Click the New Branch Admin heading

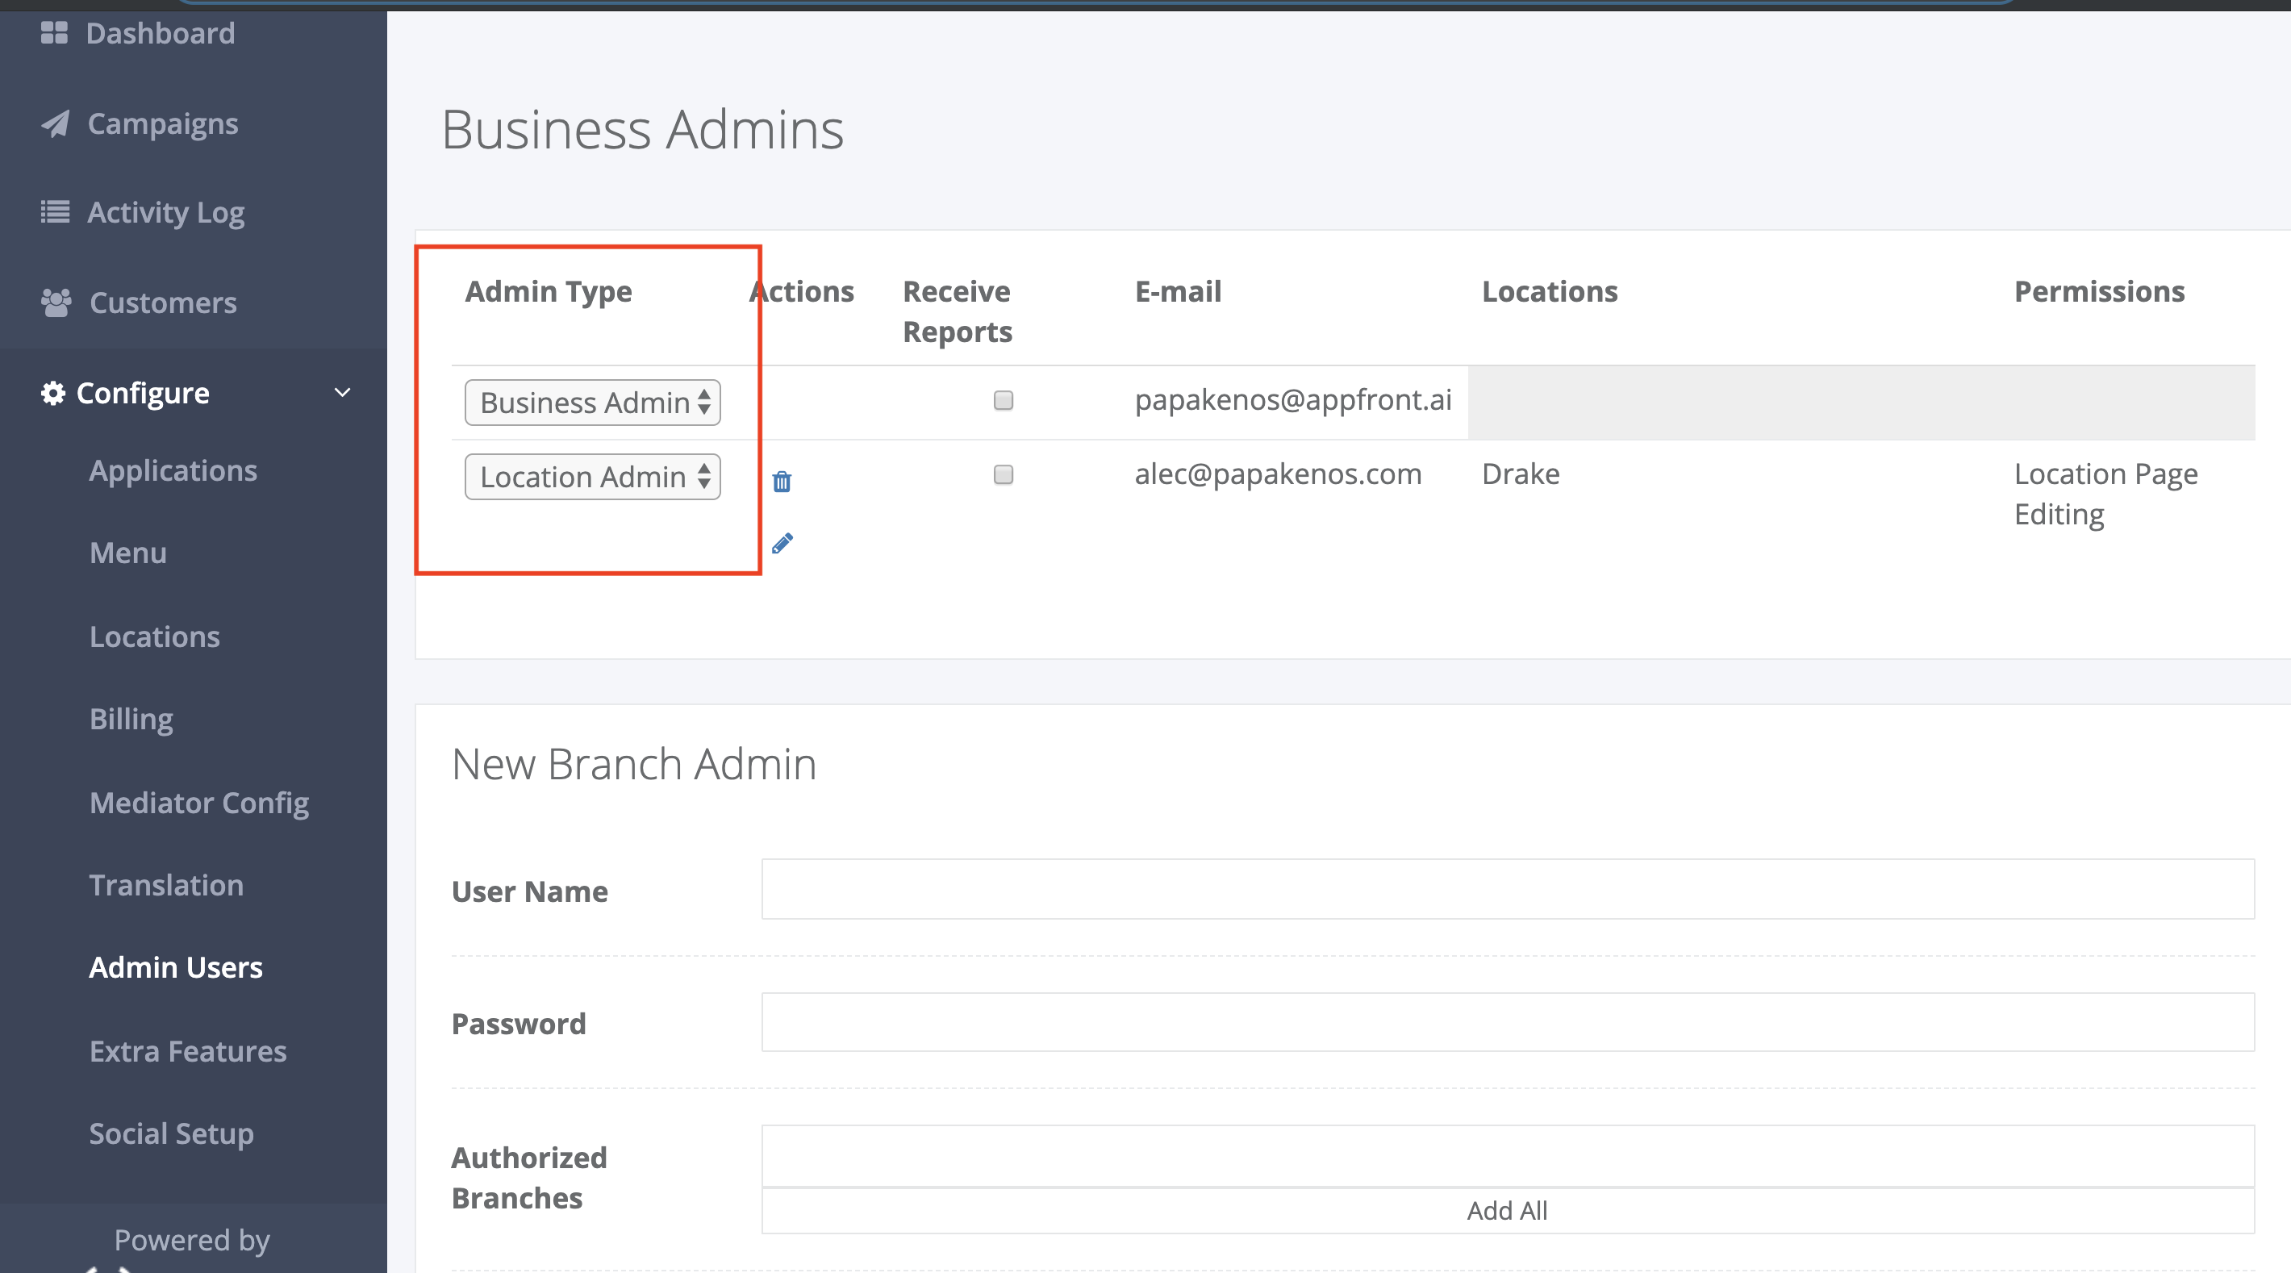pyautogui.click(x=634, y=763)
